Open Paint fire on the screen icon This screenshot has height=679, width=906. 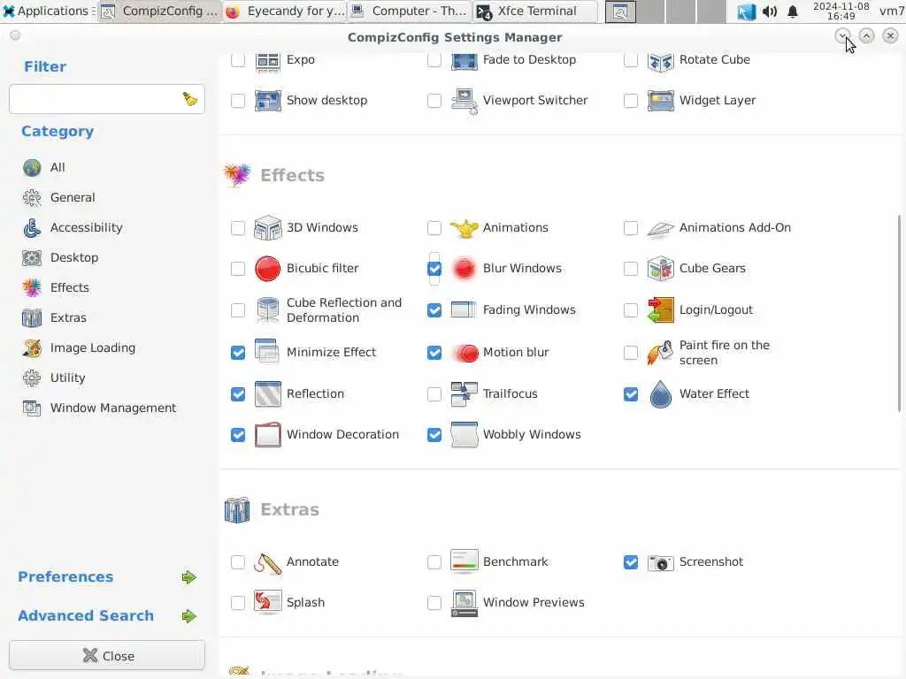660,352
